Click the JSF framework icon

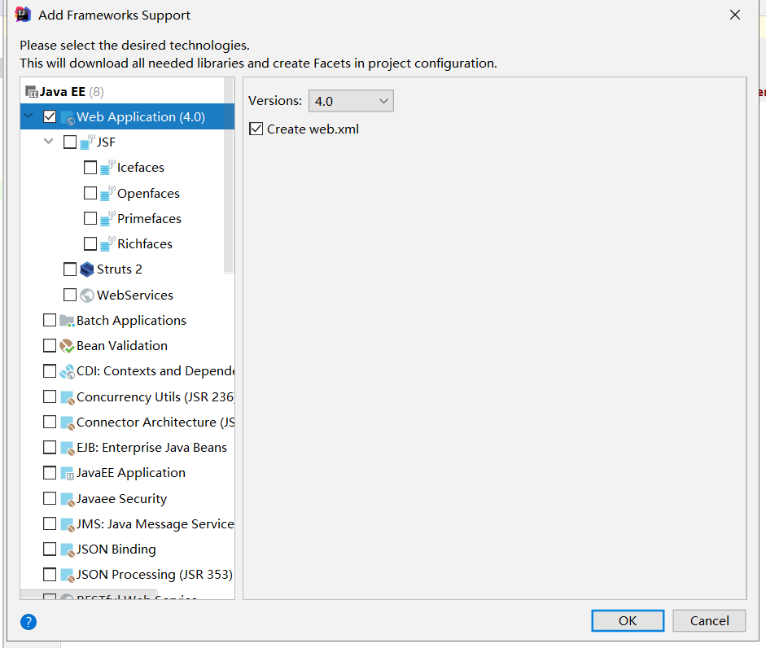(87, 142)
